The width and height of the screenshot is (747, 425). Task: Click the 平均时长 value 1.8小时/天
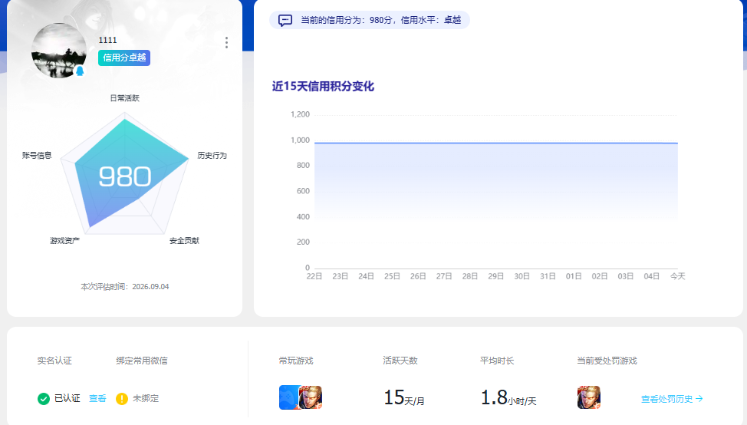tap(508, 398)
